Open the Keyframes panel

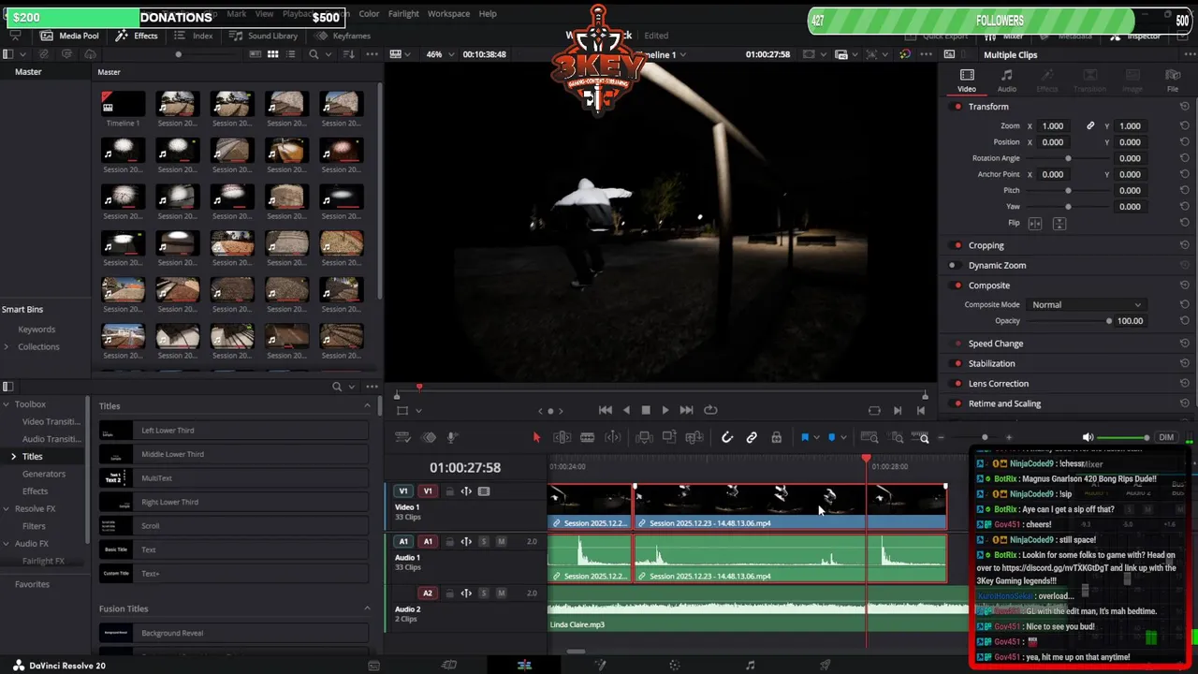coord(343,36)
